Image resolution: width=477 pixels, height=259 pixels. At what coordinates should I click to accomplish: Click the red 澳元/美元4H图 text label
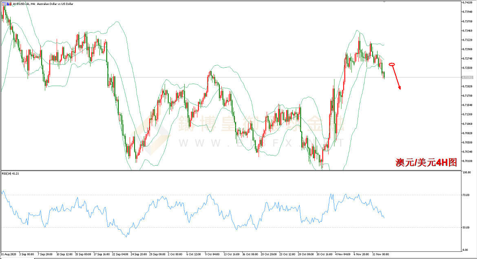tap(426, 163)
